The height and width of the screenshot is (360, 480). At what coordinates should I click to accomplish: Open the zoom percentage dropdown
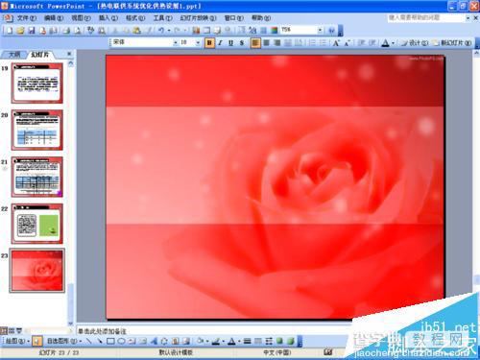click(x=320, y=31)
